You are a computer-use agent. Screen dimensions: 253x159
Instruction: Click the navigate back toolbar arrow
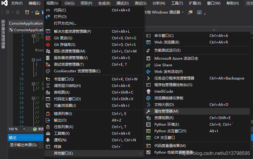pyautogui.click(x=8, y=12)
